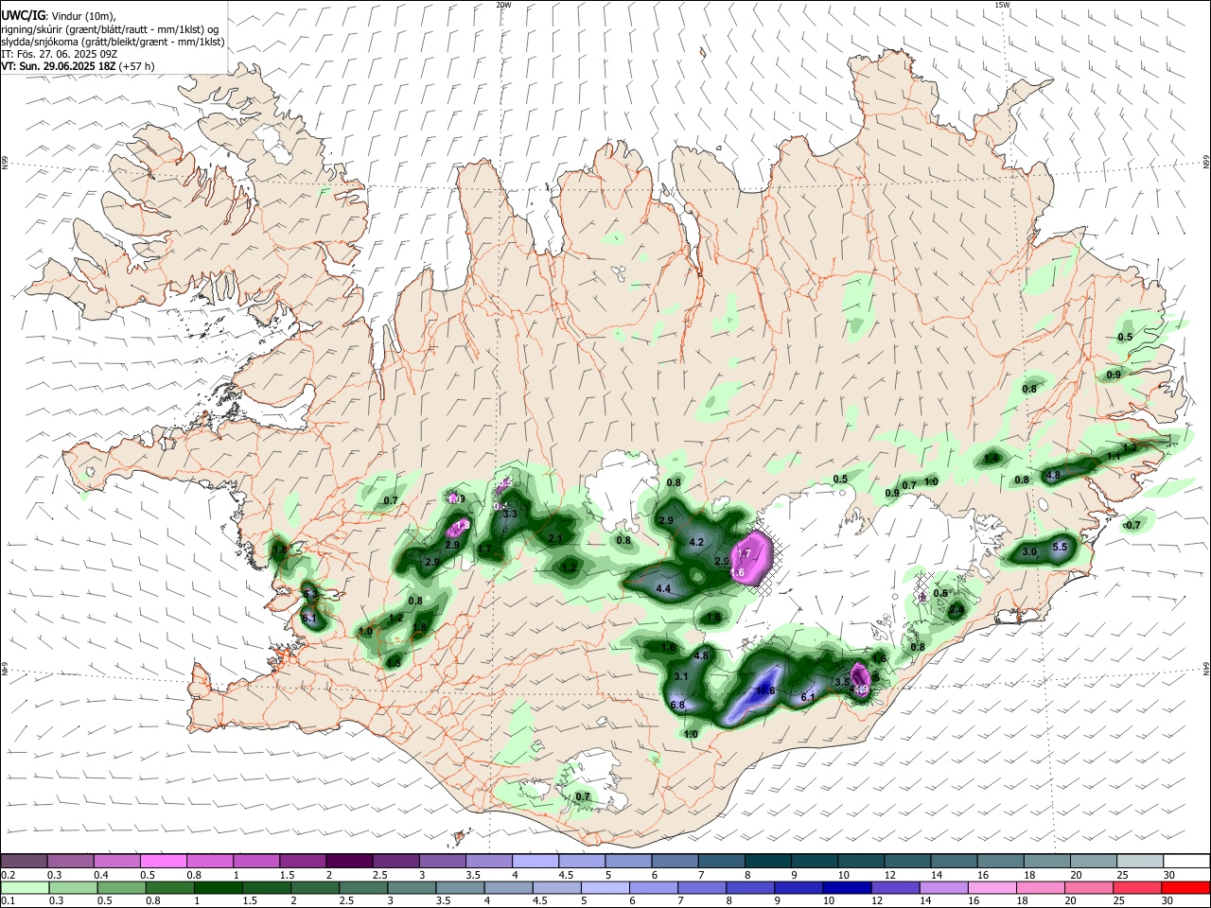Click the 5.5 precipitation value
Screen dimensions: 1211x908
(x=1060, y=547)
